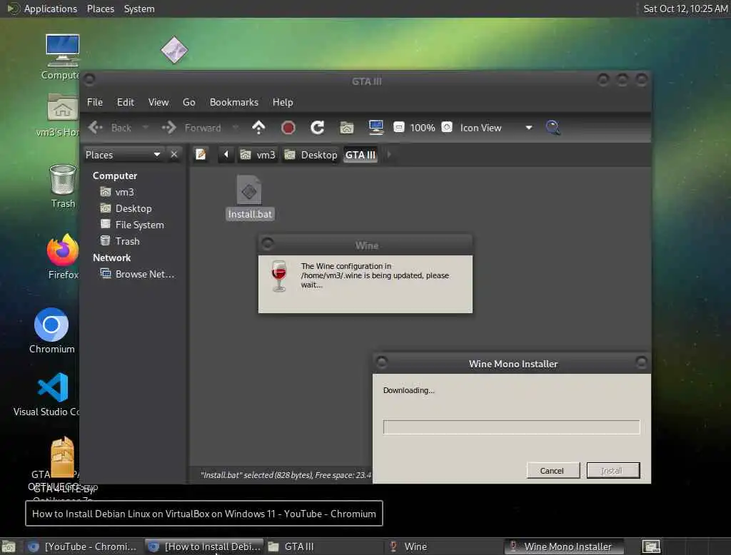
Task: Click the GTA III window title bar menu button
Action: click(x=89, y=80)
